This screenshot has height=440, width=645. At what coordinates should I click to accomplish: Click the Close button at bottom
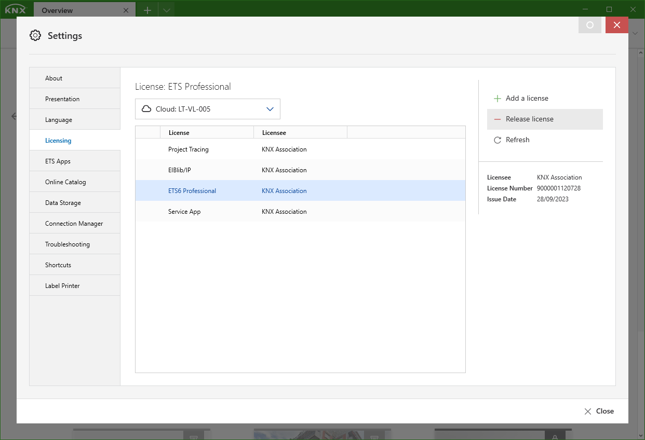click(599, 411)
